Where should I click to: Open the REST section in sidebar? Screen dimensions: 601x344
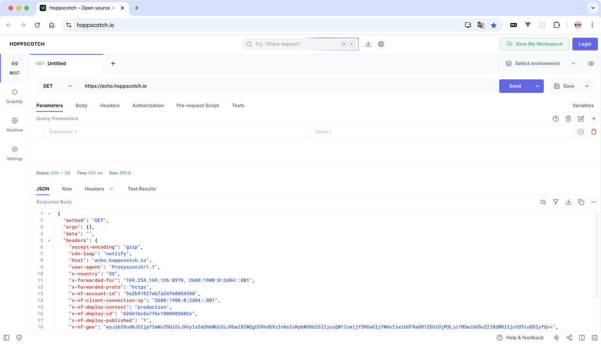(15, 68)
